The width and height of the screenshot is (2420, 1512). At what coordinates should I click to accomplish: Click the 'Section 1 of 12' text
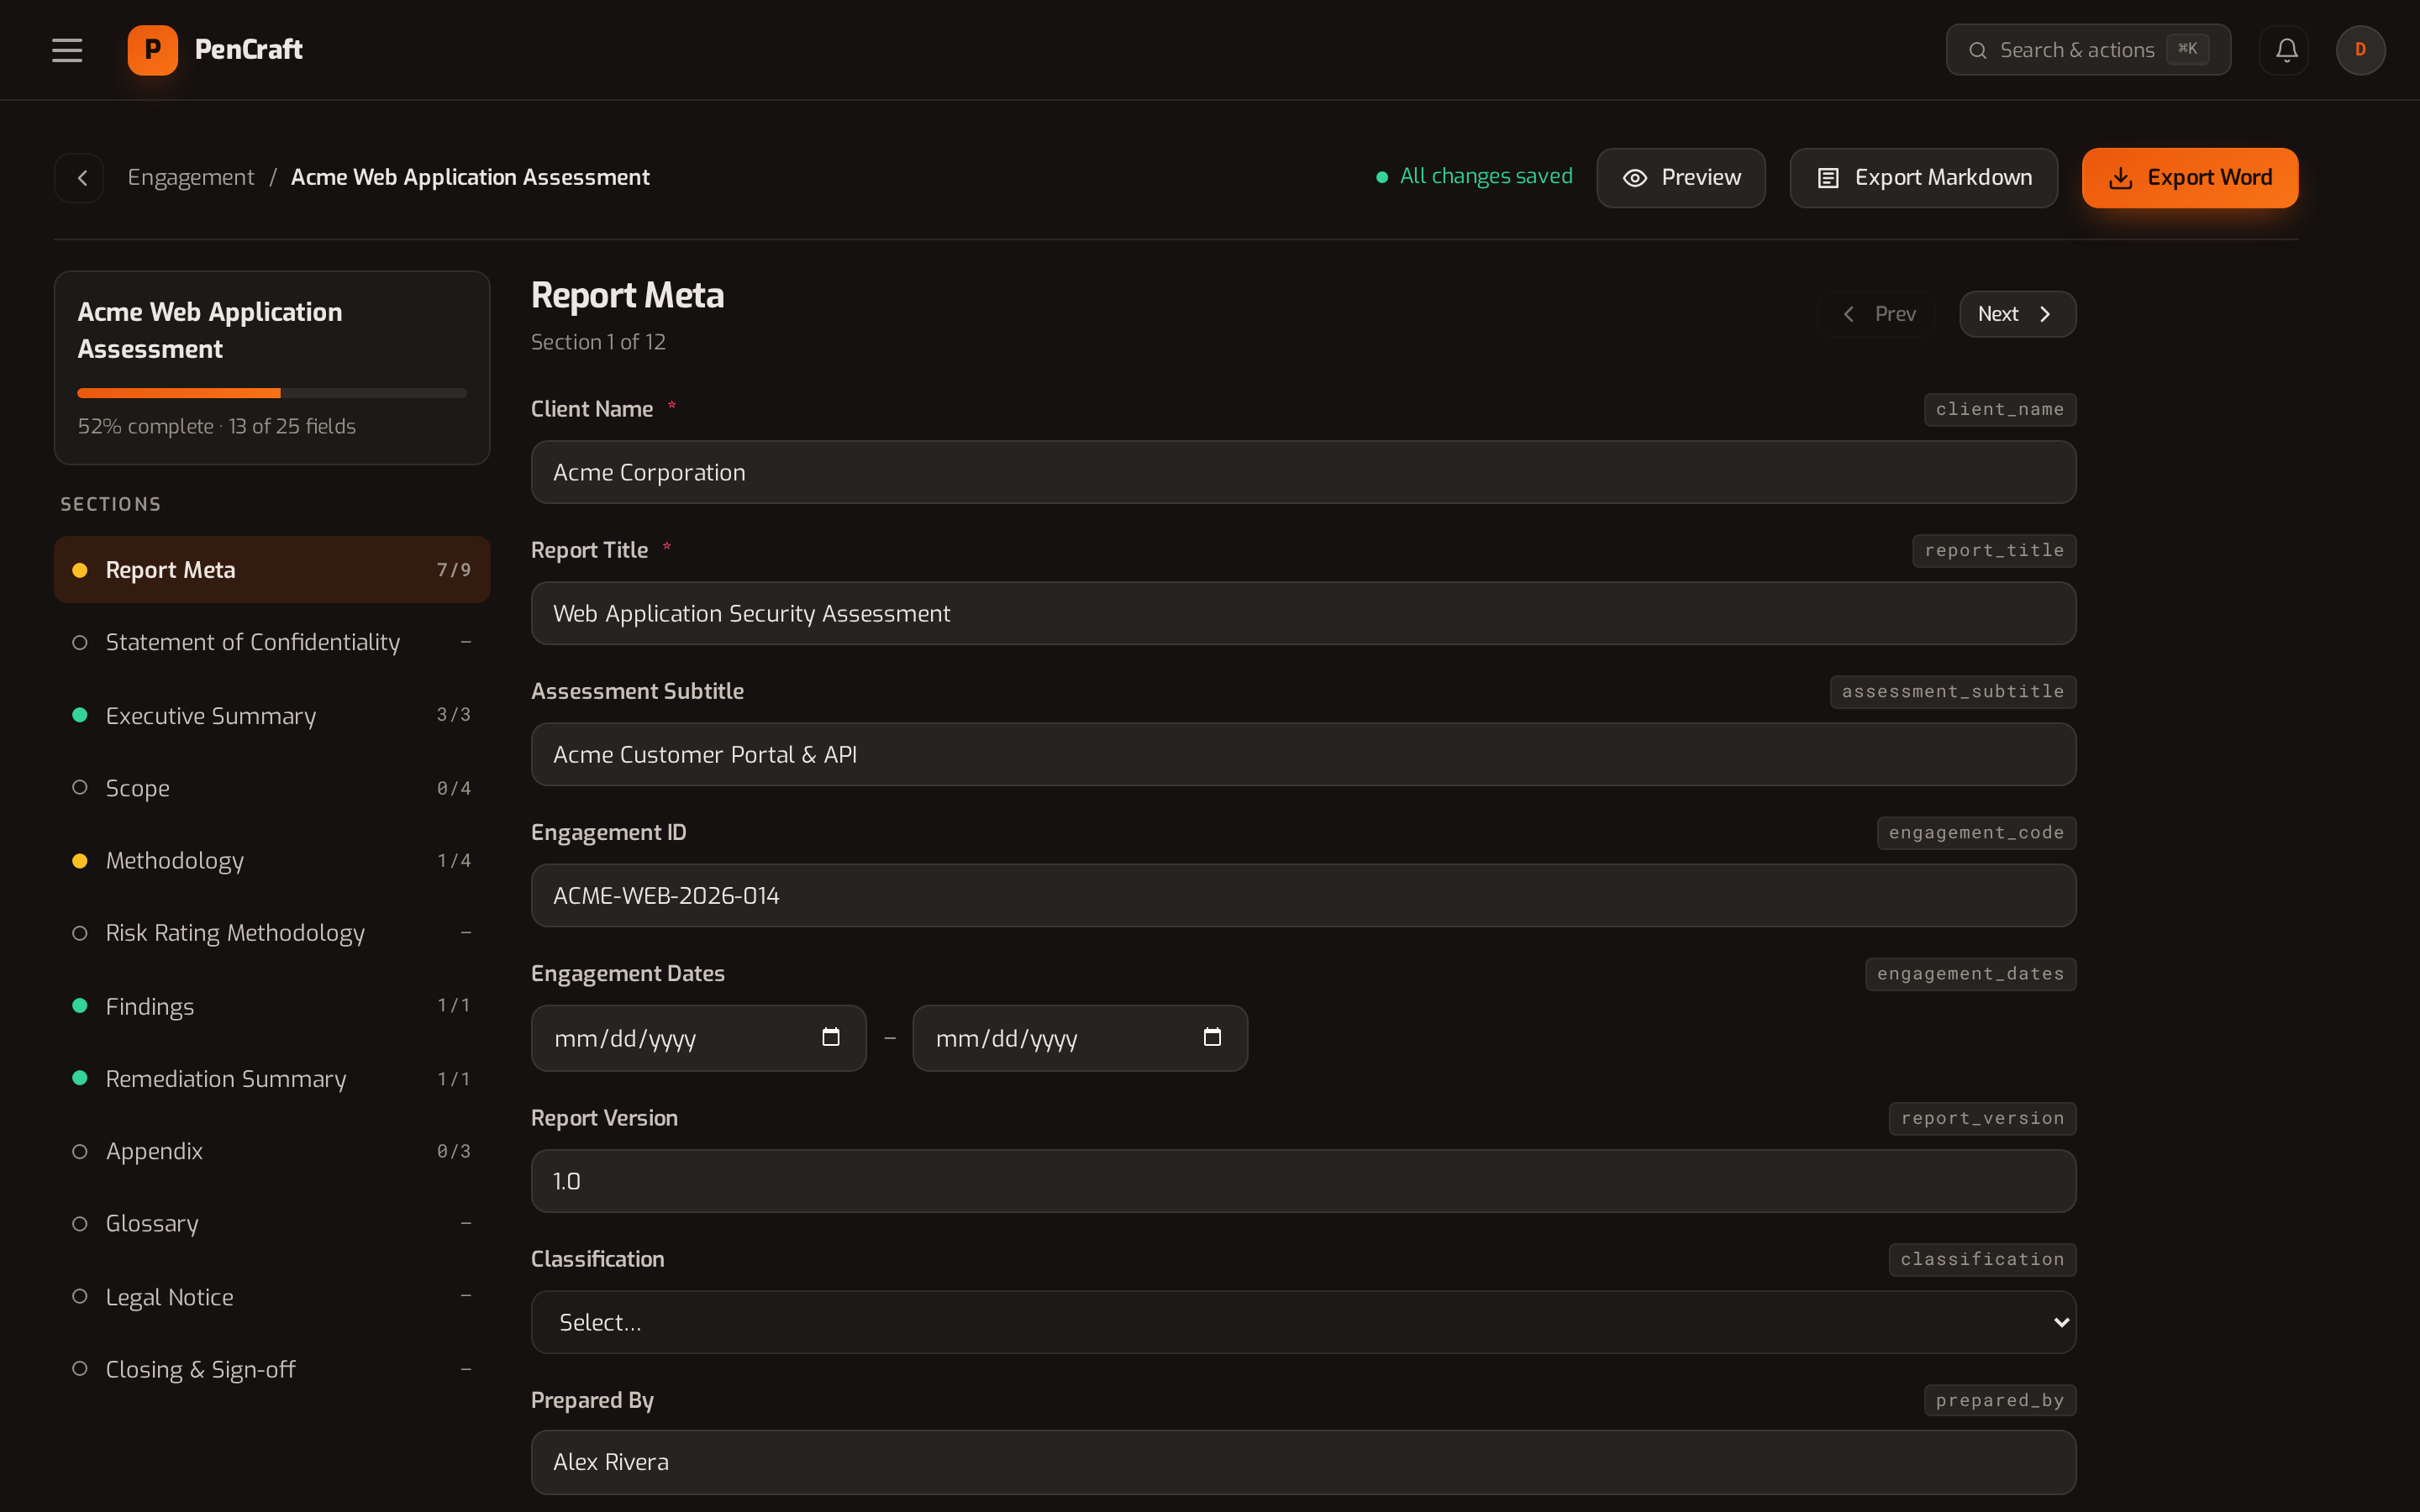coord(598,342)
